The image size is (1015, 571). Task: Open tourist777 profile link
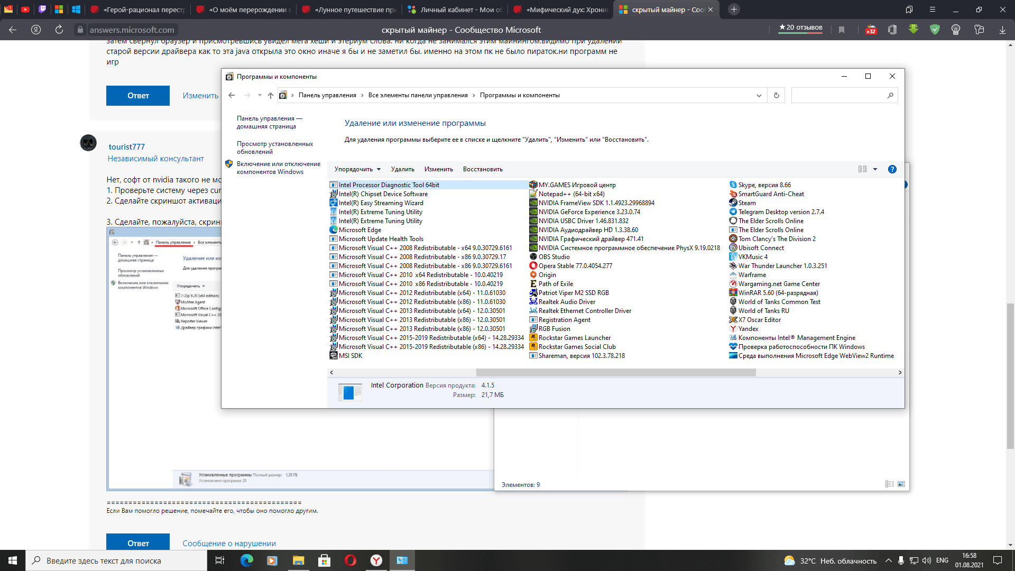coord(126,147)
